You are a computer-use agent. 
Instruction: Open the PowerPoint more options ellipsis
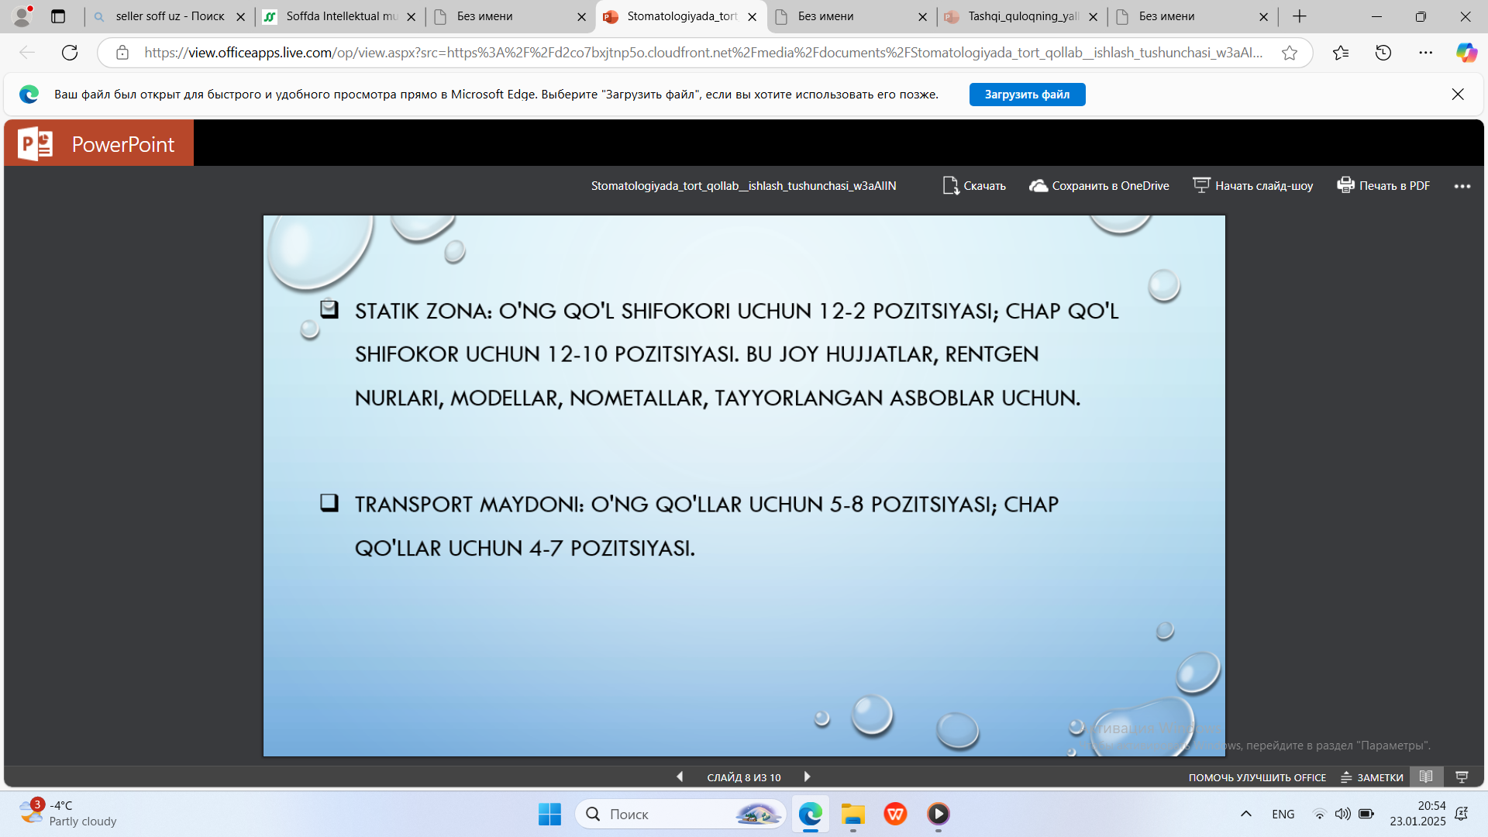(x=1462, y=187)
